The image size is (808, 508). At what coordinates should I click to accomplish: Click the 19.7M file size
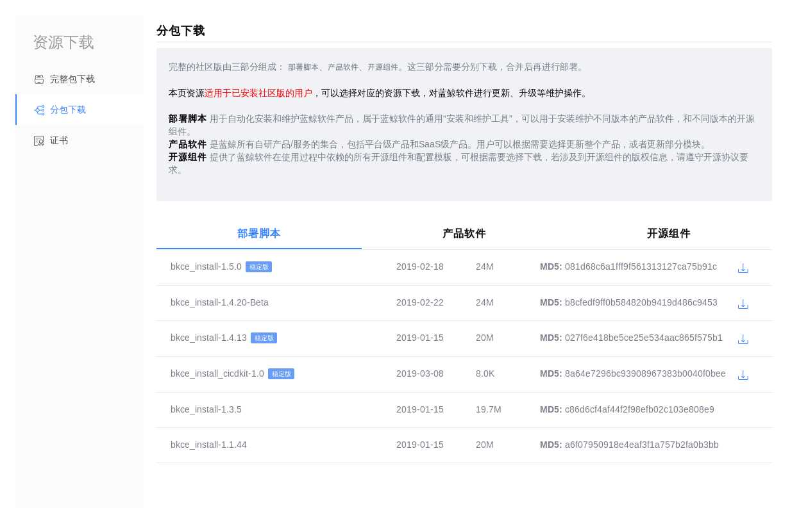point(489,409)
